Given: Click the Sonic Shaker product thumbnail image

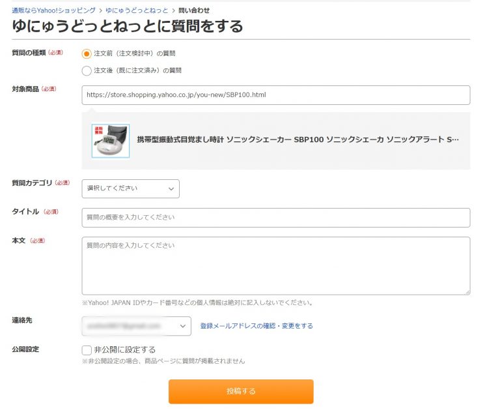Looking at the screenshot, I should coord(111,140).
